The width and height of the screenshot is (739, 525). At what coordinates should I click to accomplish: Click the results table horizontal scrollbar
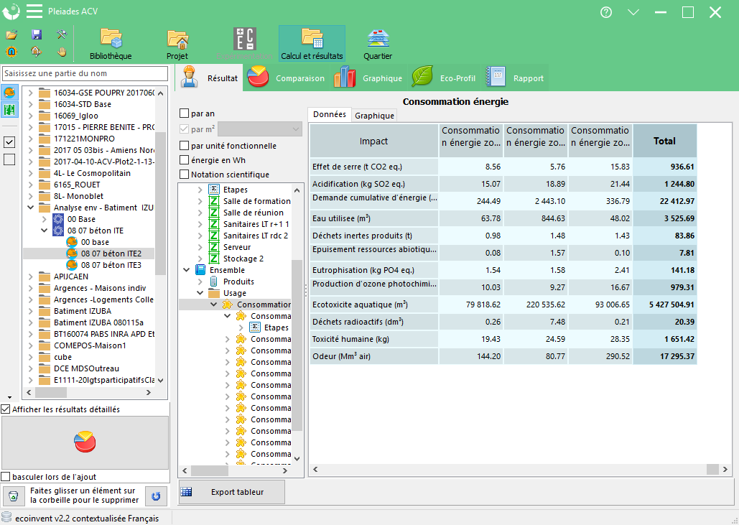[519, 470]
